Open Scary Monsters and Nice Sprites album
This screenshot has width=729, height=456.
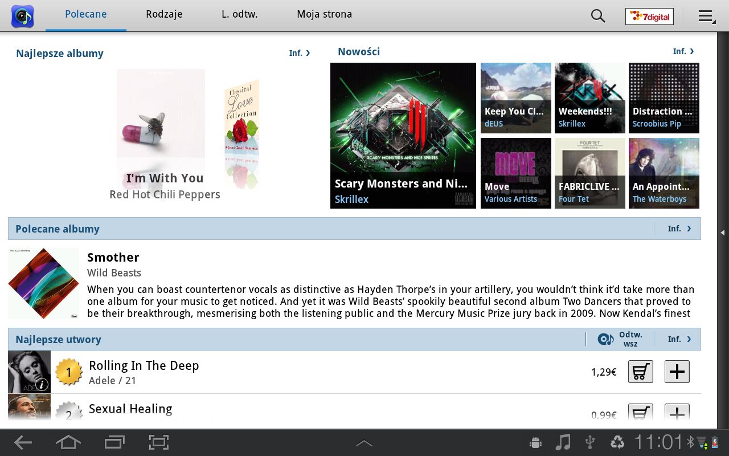(x=403, y=136)
